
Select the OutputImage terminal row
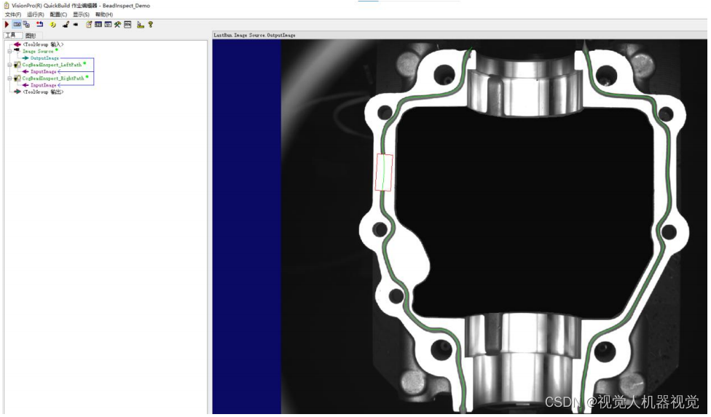point(44,58)
